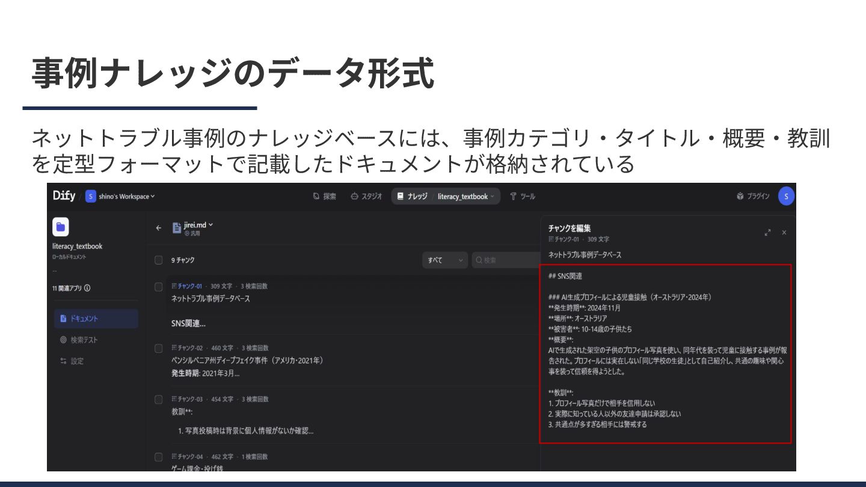Expand the jirei.md document dropdown
The image size is (866, 487).
(x=210, y=225)
